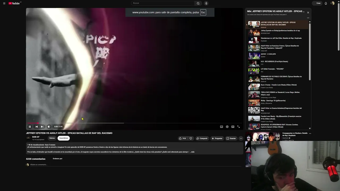Switch to theater mode view
Image resolution: width=340 pixels, height=191 pixels.
233,127
